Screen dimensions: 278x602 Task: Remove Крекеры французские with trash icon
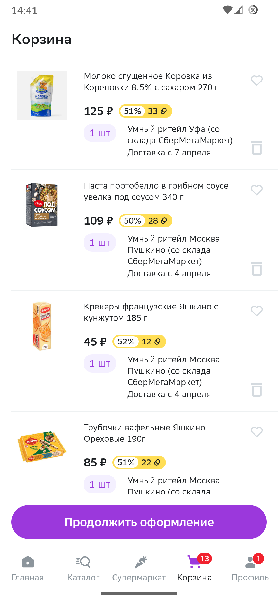coord(257,390)
